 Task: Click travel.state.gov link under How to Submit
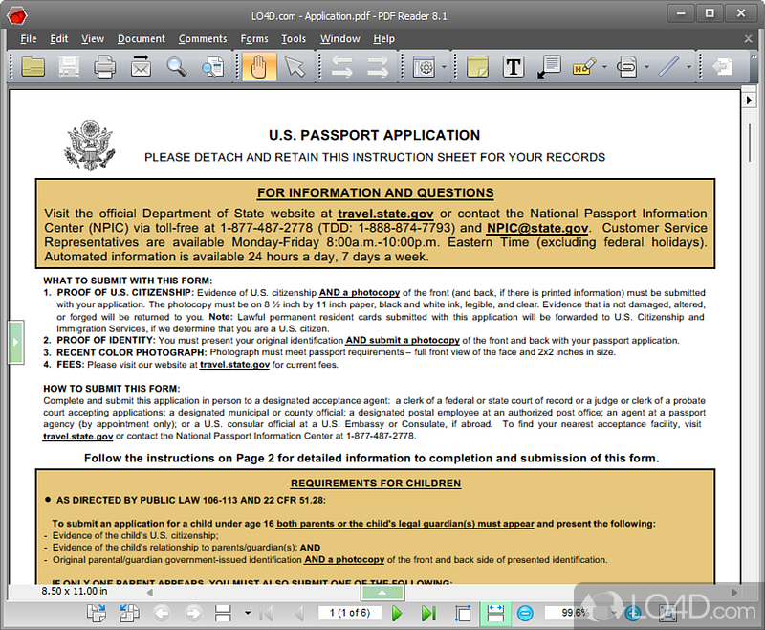click(78, 436)
